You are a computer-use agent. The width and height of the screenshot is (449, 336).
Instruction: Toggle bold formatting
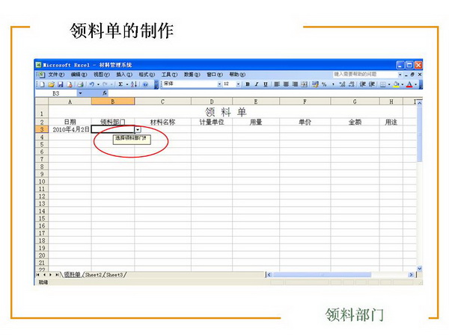point(248,84)
